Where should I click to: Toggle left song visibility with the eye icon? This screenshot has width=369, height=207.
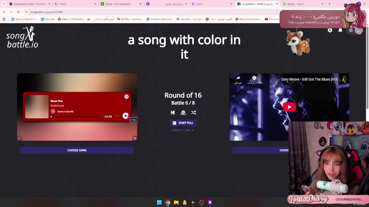pyautogui.click(x=135, y=138)
